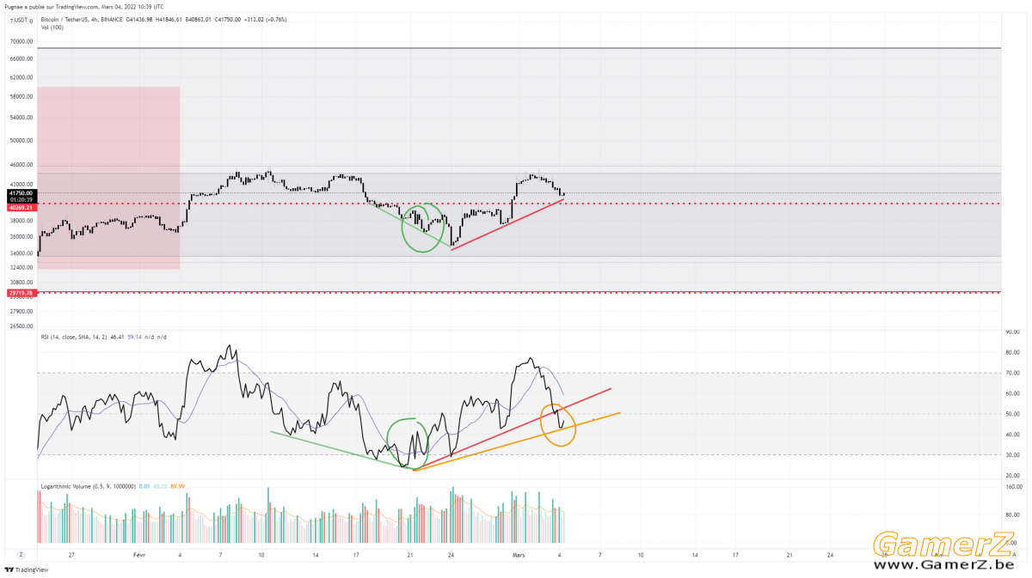
Task: Click the RSI axis value 70.00
Action: [1011, 374]
